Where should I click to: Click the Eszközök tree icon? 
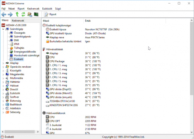[x=7, y=93]
